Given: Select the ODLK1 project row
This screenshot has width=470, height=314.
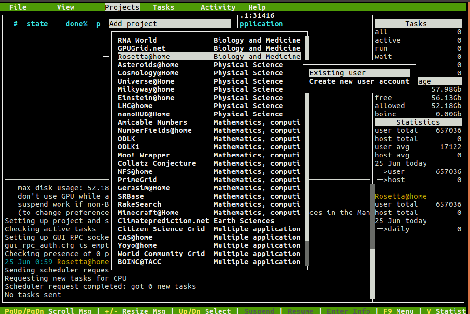Looking at the screenshot, I should pyautogui.click(x=209, y=147).
